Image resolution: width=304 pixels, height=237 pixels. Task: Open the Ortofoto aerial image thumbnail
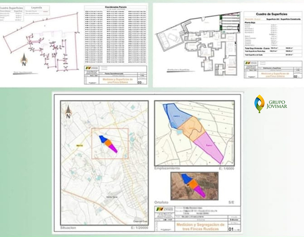[193, 185]
